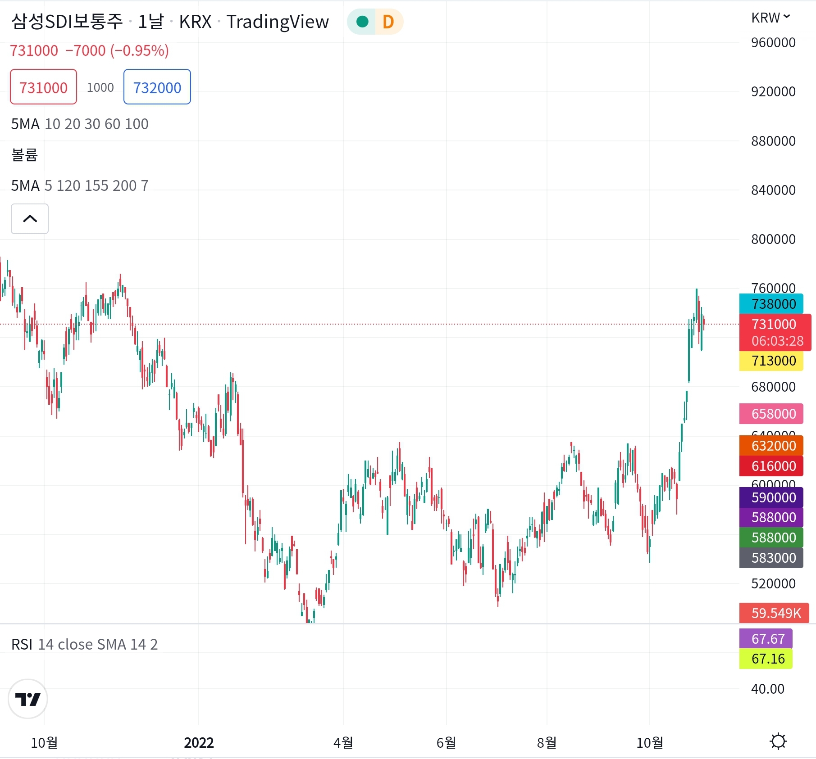Click the 2022 time axis label
This screenshot has height=759, width=816.
pyautogui.click(x=199, y=742)
